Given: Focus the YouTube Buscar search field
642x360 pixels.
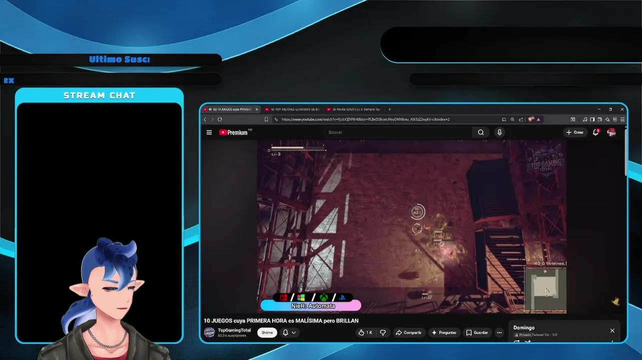Looking at the screenshot, I should pyautogui.click(x=398, y=132).
